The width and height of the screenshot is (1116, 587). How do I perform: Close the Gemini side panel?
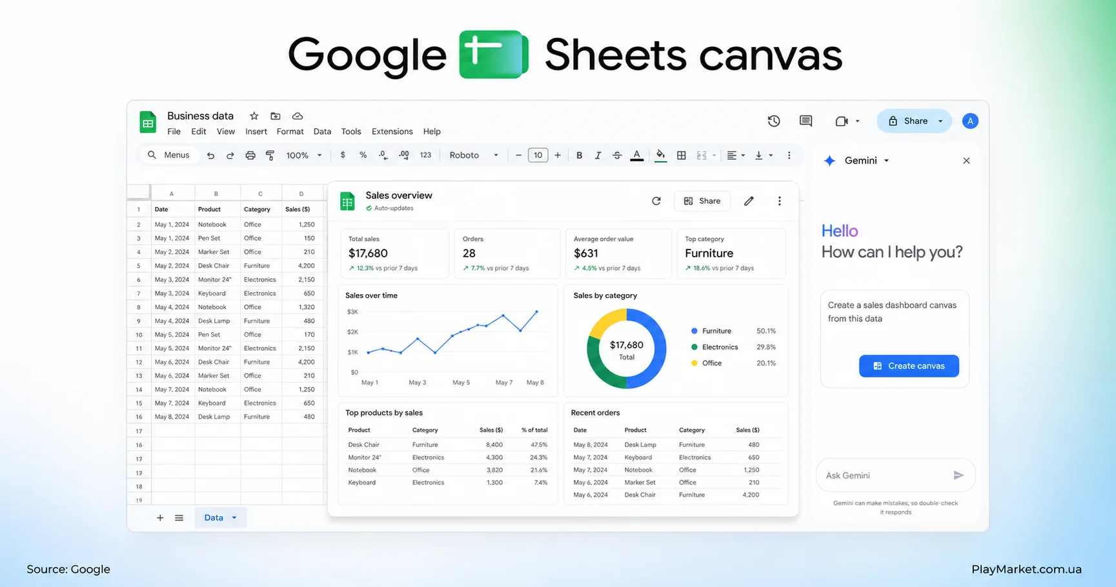[x=966, y=161]
